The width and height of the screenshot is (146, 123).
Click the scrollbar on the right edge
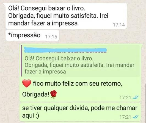[145, 103]
